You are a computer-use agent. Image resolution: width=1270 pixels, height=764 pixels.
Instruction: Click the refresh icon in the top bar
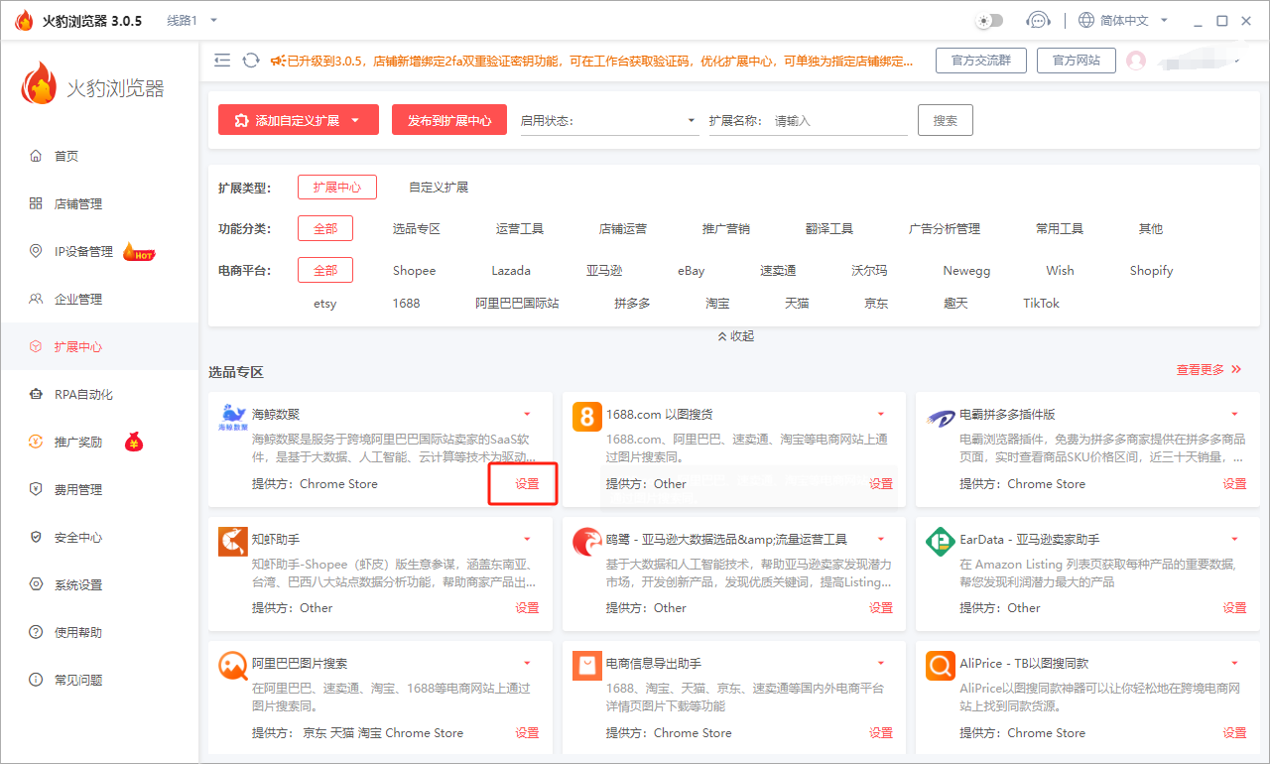(x=251, y=61)
